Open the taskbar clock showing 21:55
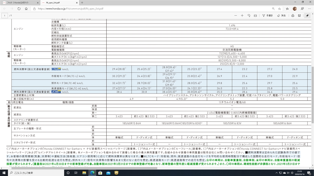314x176 pixels. pyautogui.click(x=300, y=173)
